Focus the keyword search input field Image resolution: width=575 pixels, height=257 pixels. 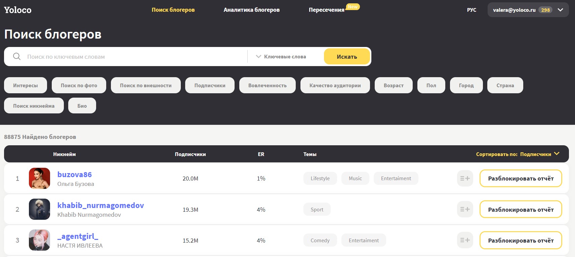[x=134, y=57]
